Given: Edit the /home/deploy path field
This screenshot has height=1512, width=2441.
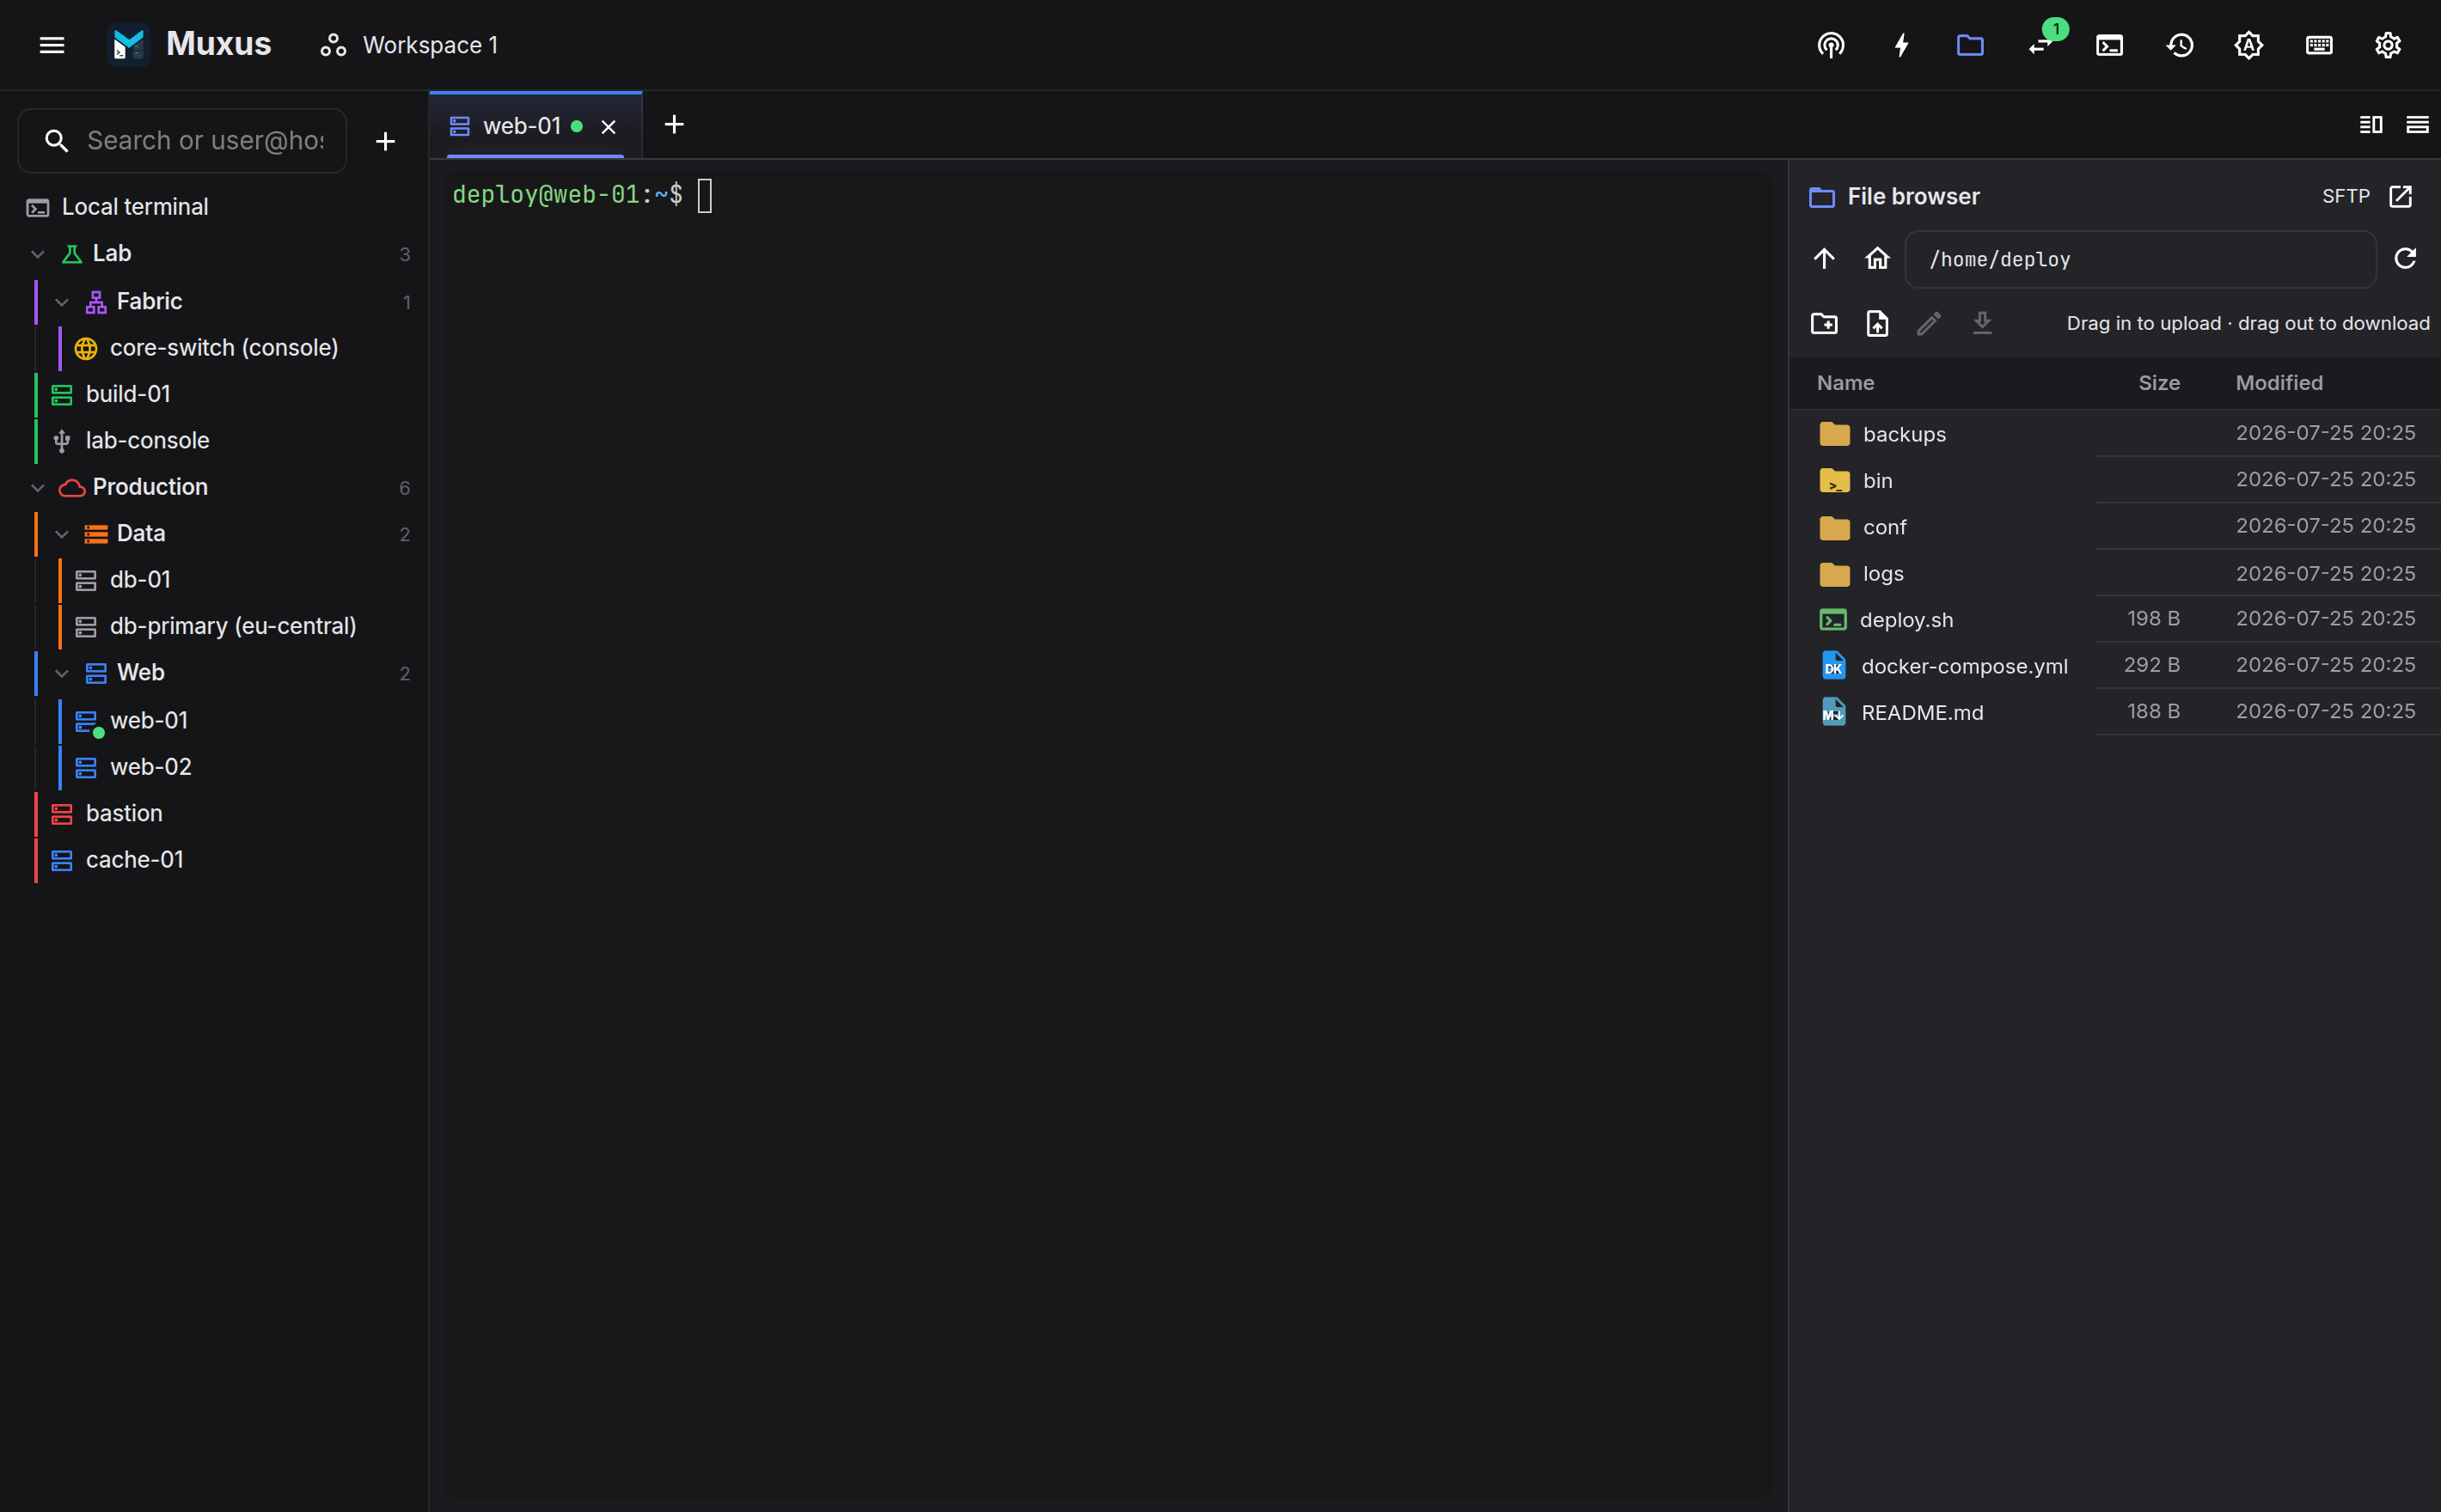Looking at the screenshot, I should tap(2140, 259).
